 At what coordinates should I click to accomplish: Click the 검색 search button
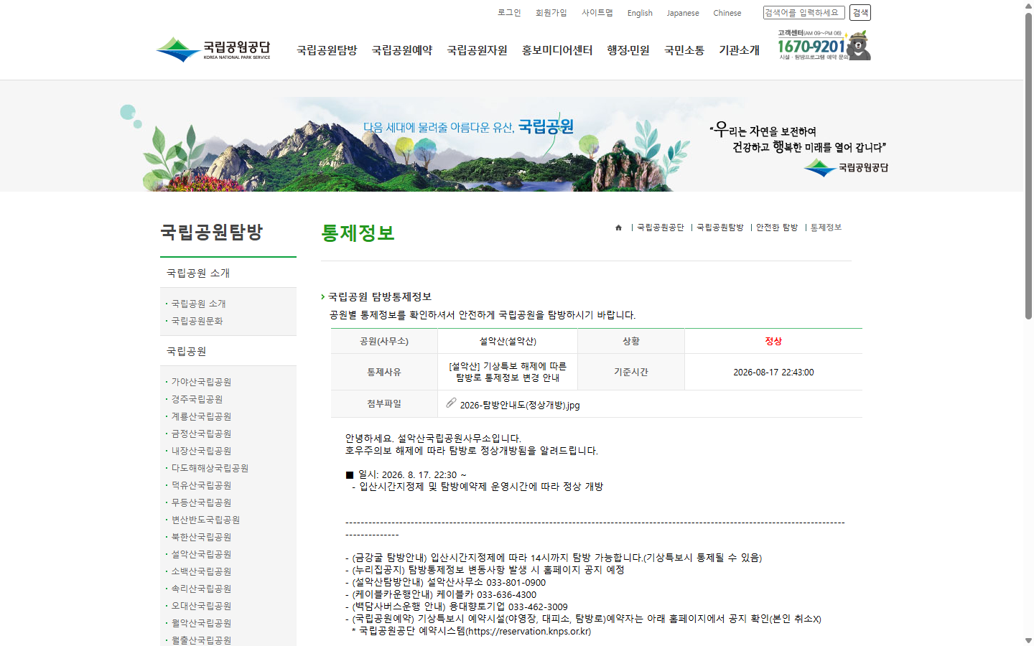860,13
